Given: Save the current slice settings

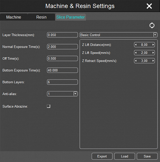Looking at the screenshot, I should (x=147, y=156).
